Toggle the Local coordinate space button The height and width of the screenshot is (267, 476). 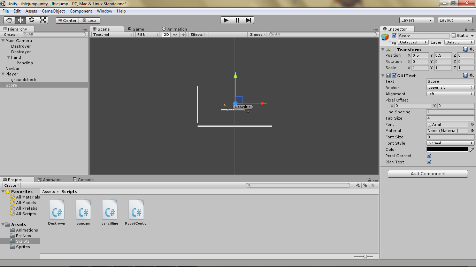90,21
